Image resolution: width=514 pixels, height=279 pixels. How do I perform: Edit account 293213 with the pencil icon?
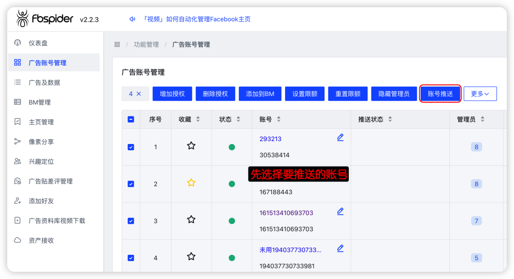point(340,137)
